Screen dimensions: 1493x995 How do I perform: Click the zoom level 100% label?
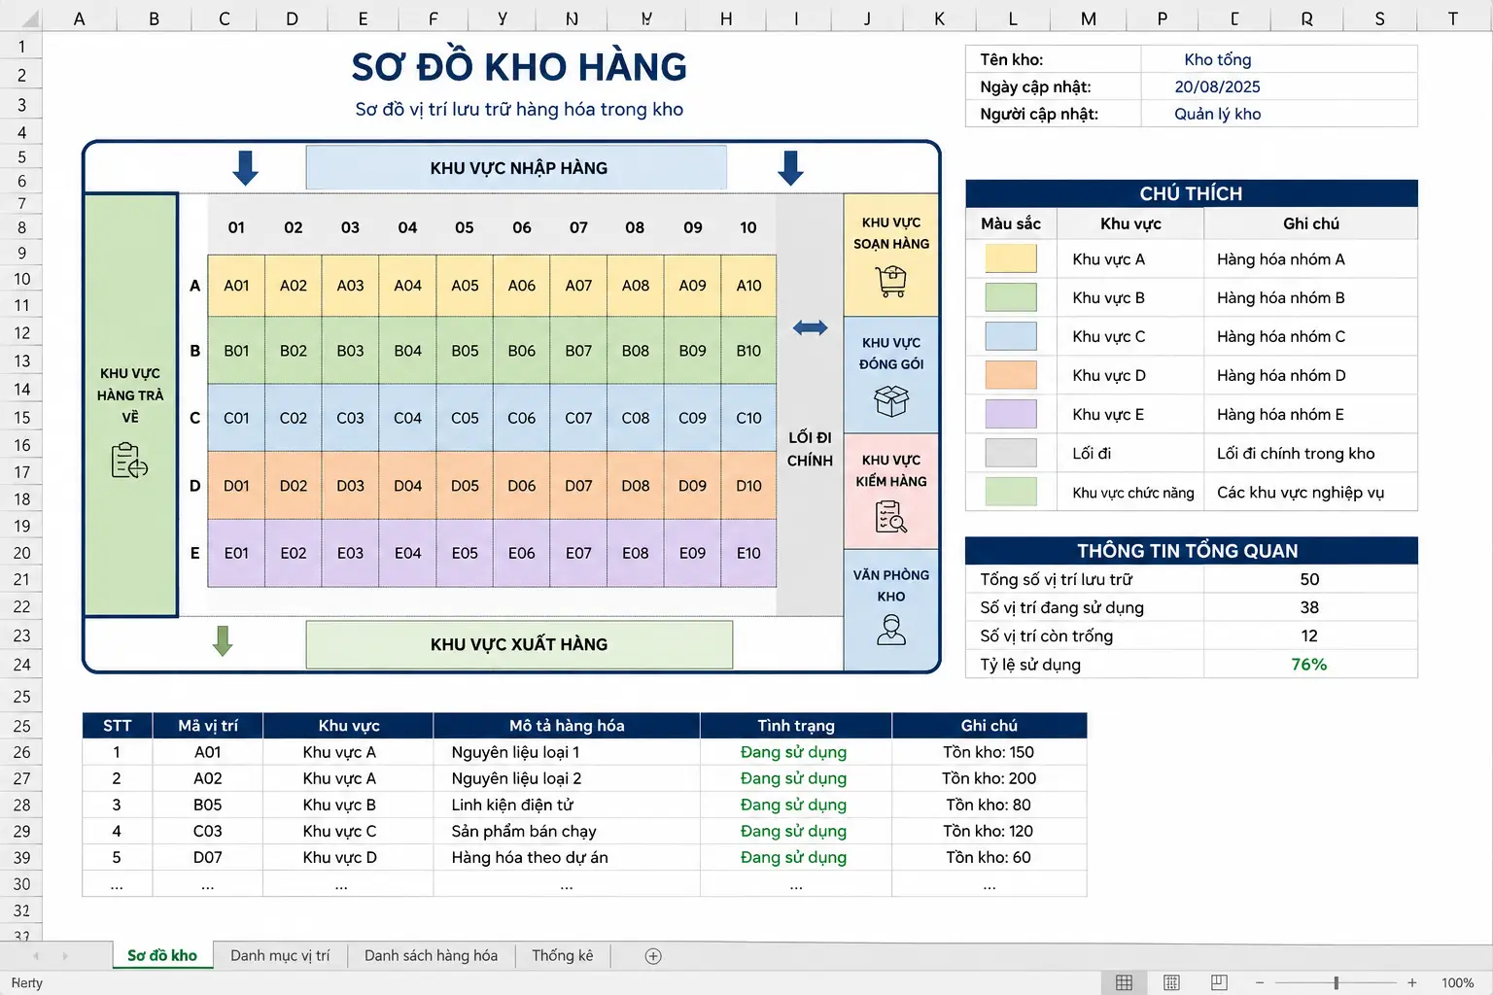(x=1457, y=982)
